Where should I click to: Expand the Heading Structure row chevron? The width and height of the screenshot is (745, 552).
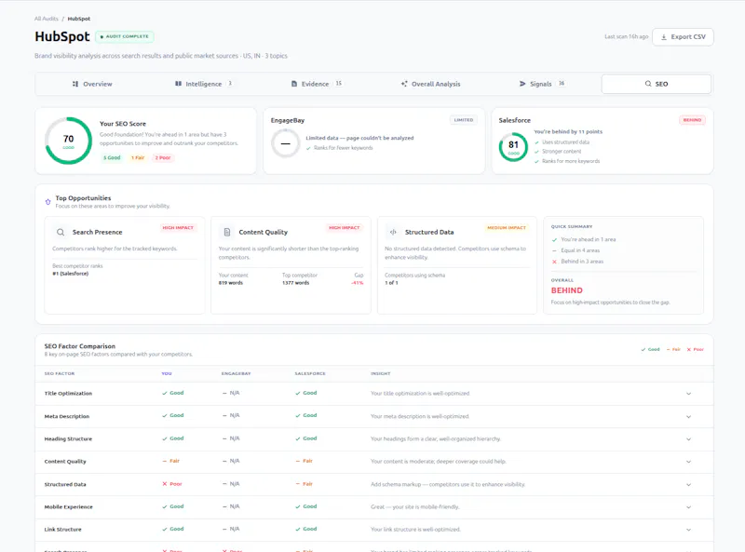point(688,439)
